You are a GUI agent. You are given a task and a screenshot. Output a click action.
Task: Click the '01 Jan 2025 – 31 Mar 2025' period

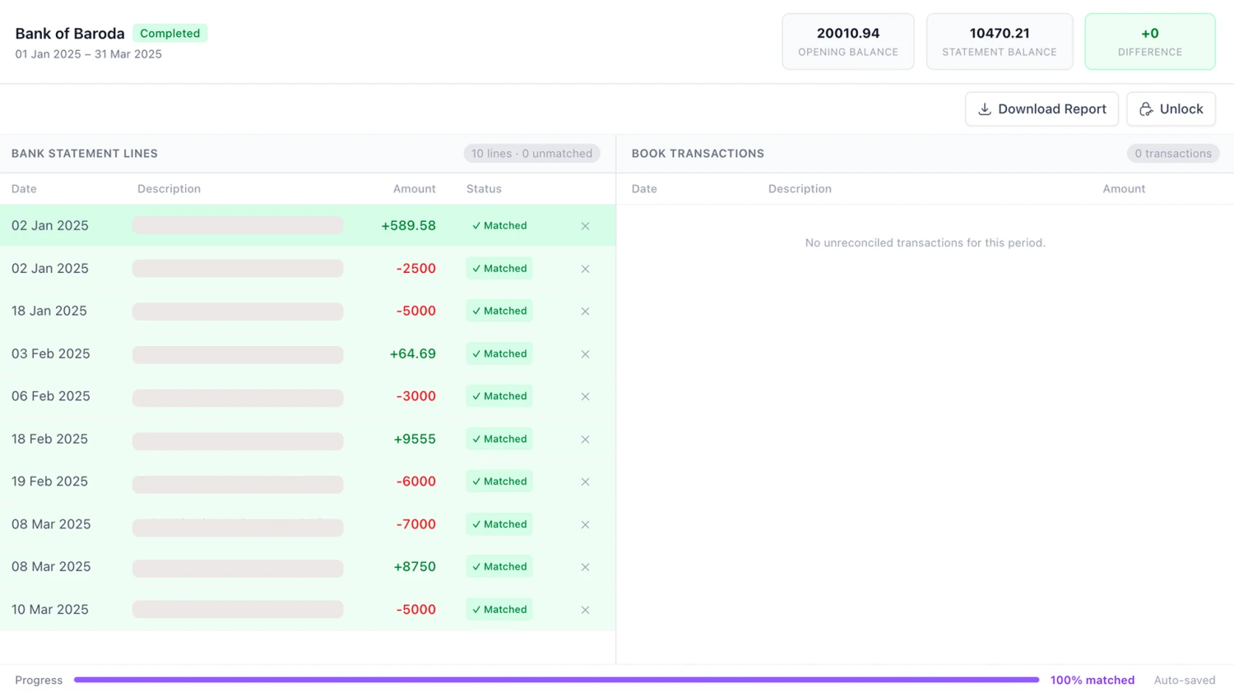point(88,54)
